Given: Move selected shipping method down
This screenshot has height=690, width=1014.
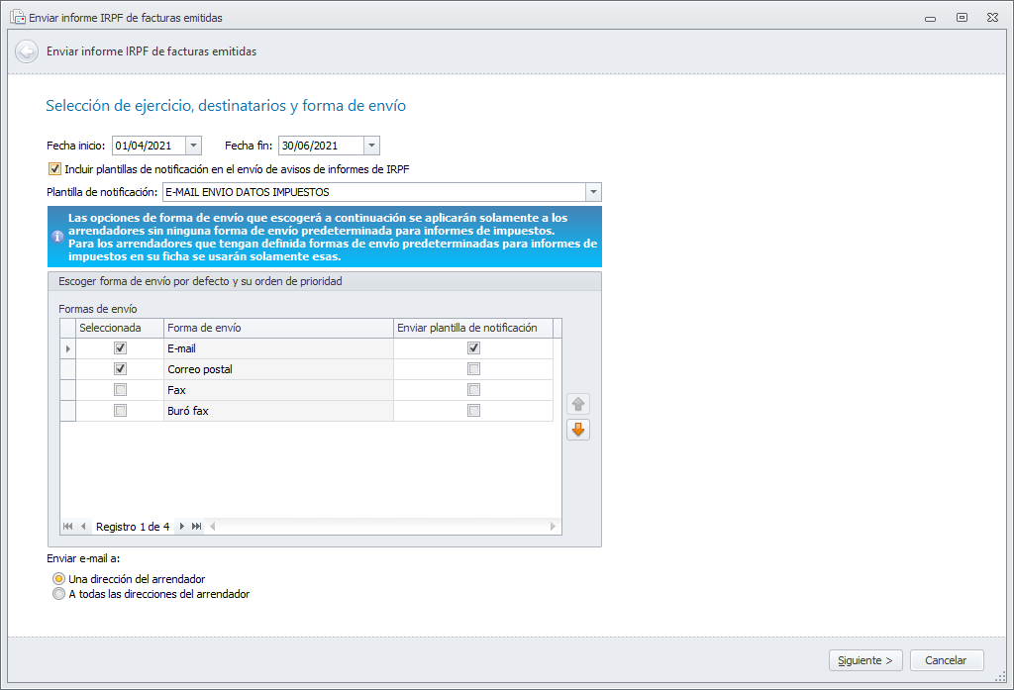Looking at the screenshot, I should (x=578, y=430).
